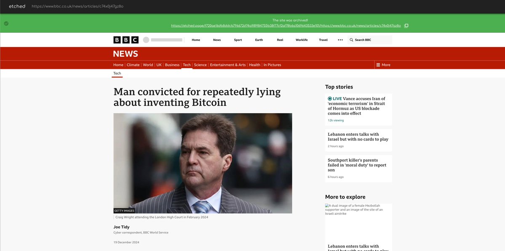Open Lebanon enters talks story in Top stories
Screen dimensions: 505x251
[x=358, y=137]
